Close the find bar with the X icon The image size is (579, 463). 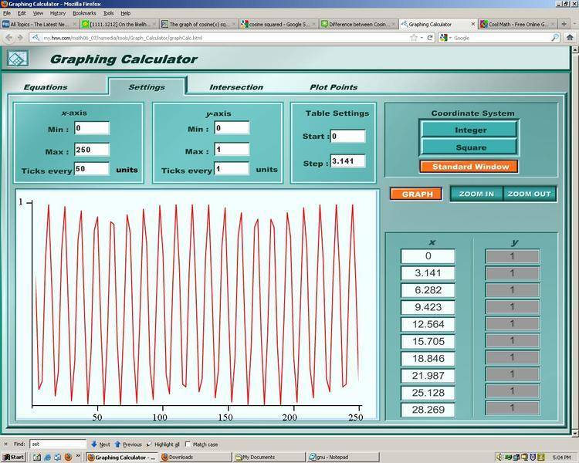[5, 444]
